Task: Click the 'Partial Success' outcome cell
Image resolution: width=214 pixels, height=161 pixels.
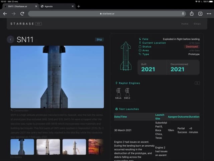Action: [182, 130]
